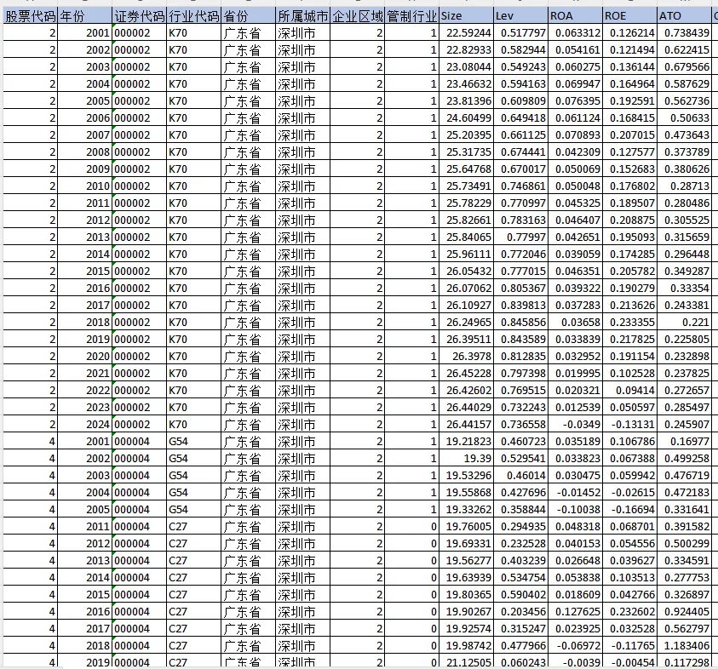Select the Size column header
The width and height of the screenshot is (718, 669).
point(466,16)
